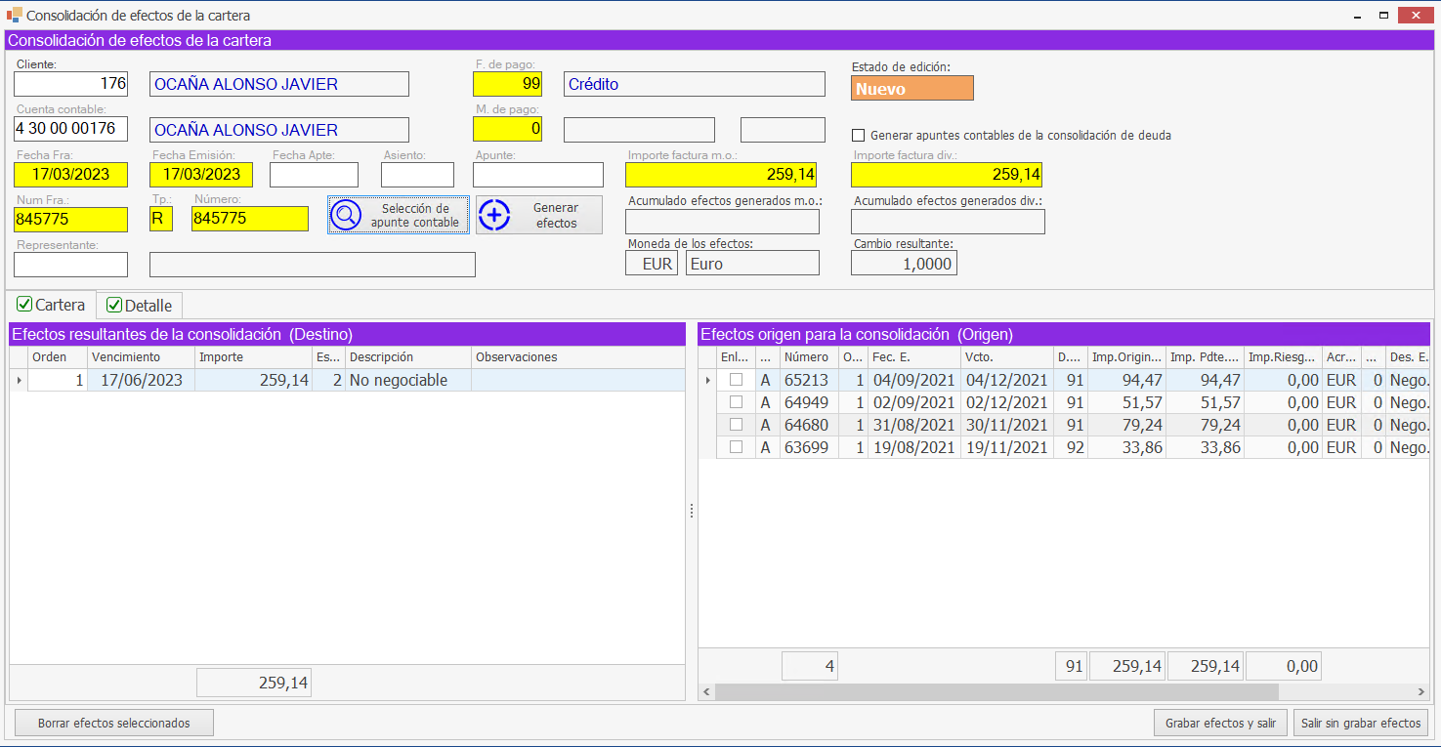Click the plus icon on Generar efectos
Image resolution: width=1441 pixels, height=747 pixels.
click(495, 215)
